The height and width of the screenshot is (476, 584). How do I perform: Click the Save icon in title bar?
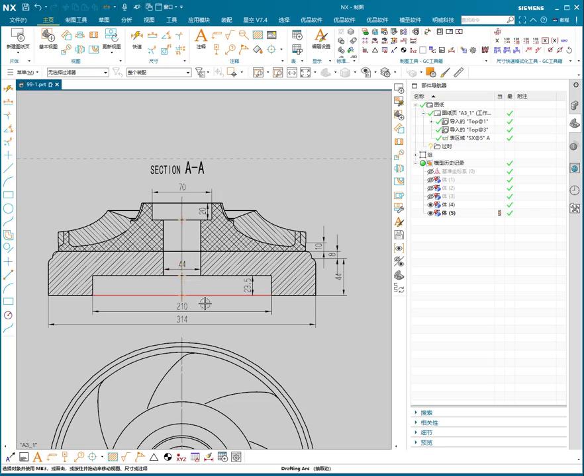25,7
